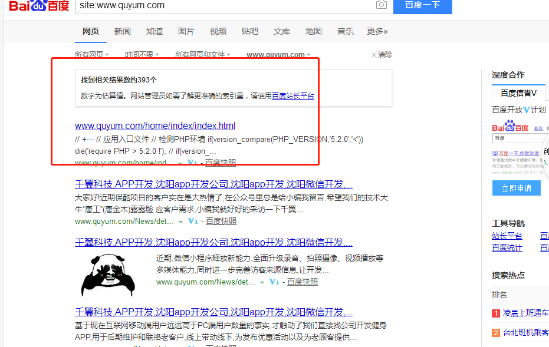Click V1 credit icon of 微信小程序 result

274,282
